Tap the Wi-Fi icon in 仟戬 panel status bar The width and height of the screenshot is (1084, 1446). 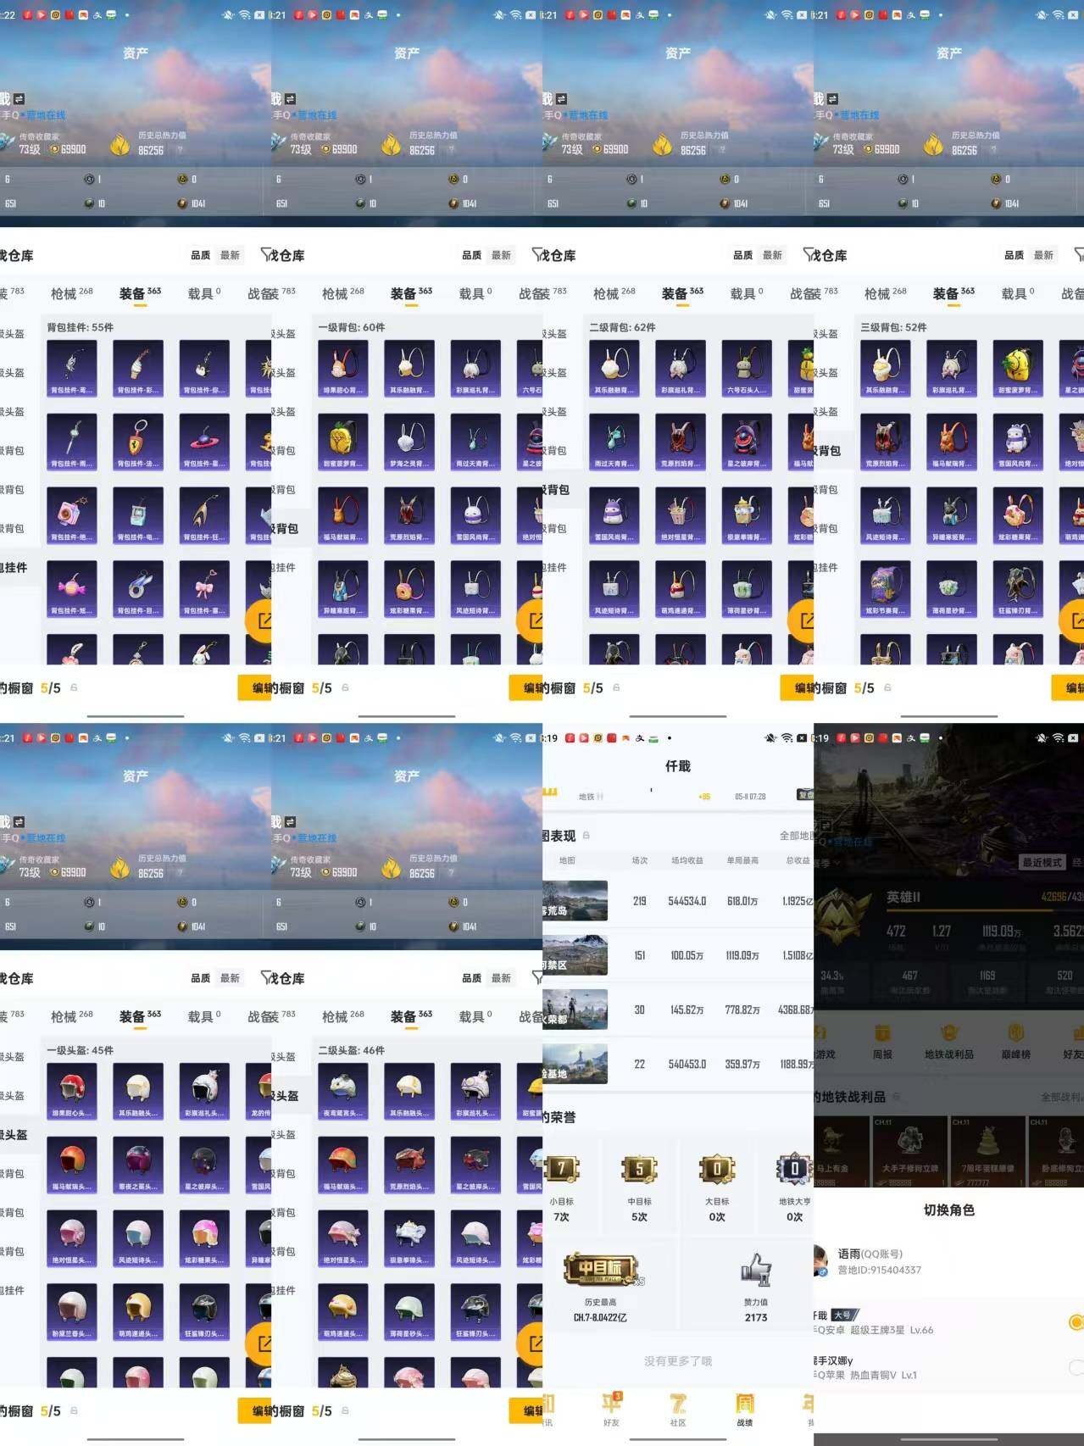(x=787, y=738)
